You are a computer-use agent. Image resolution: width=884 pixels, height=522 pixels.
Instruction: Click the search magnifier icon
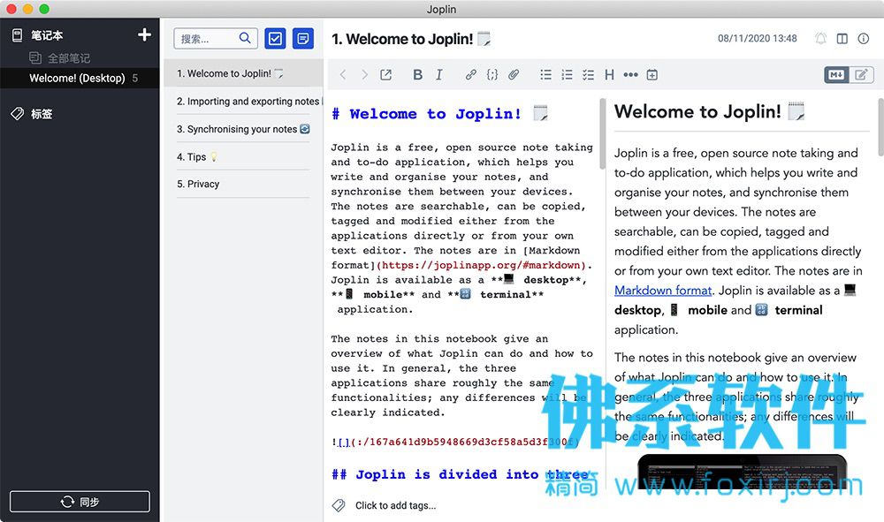point(245,38)
